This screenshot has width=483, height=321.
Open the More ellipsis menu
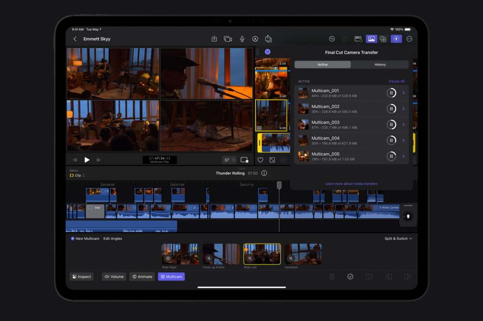click(409, 39)
